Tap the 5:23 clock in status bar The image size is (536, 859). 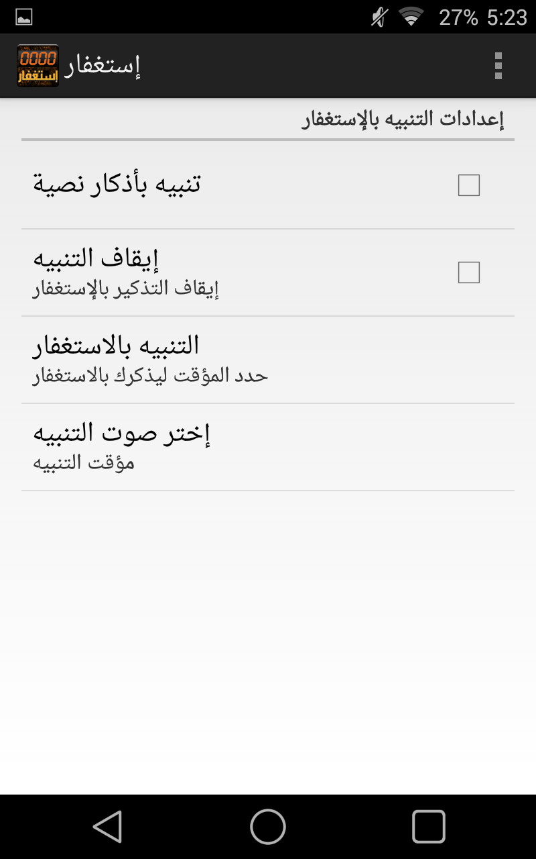click(x=507, y=17)
